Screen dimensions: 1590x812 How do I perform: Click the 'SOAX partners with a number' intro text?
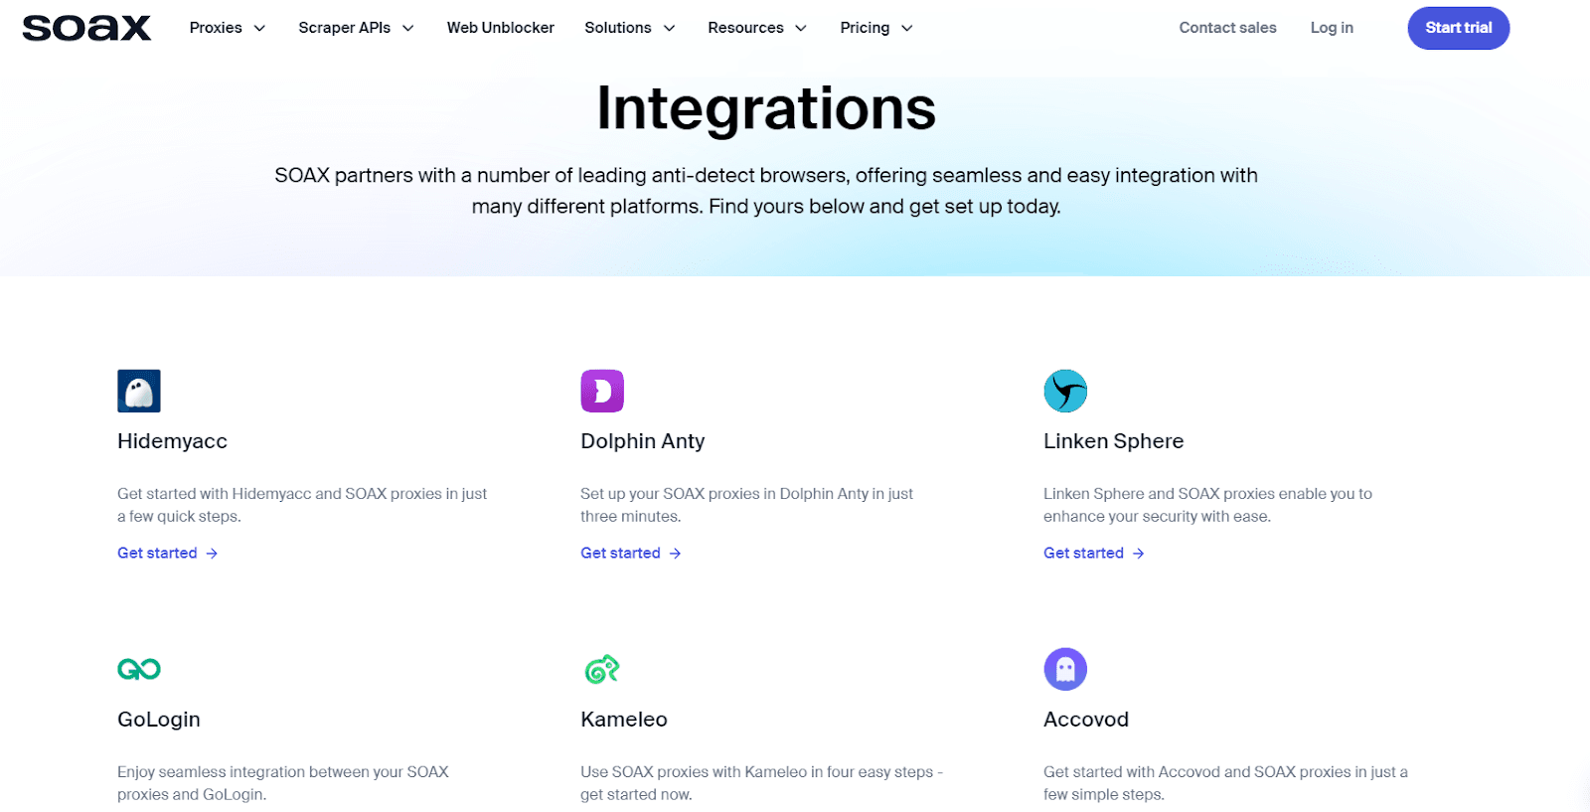click(766, 191)
